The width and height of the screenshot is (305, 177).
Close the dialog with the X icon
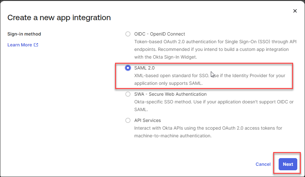click(295, 11)
